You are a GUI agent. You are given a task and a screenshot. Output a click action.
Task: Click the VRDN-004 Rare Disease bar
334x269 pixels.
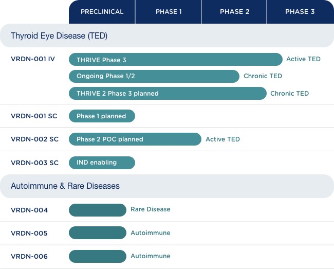click(x=97, y=210)
